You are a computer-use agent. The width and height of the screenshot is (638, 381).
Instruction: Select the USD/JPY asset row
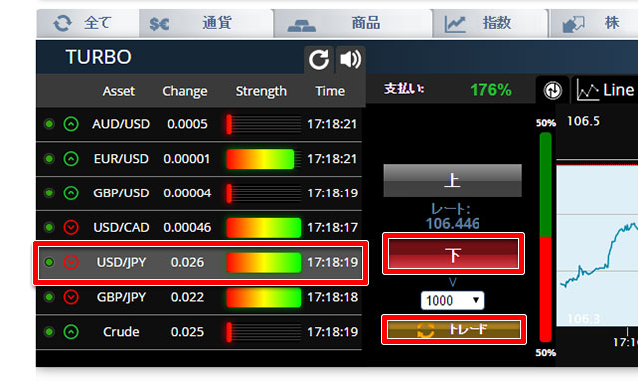(x=200, y=262)
